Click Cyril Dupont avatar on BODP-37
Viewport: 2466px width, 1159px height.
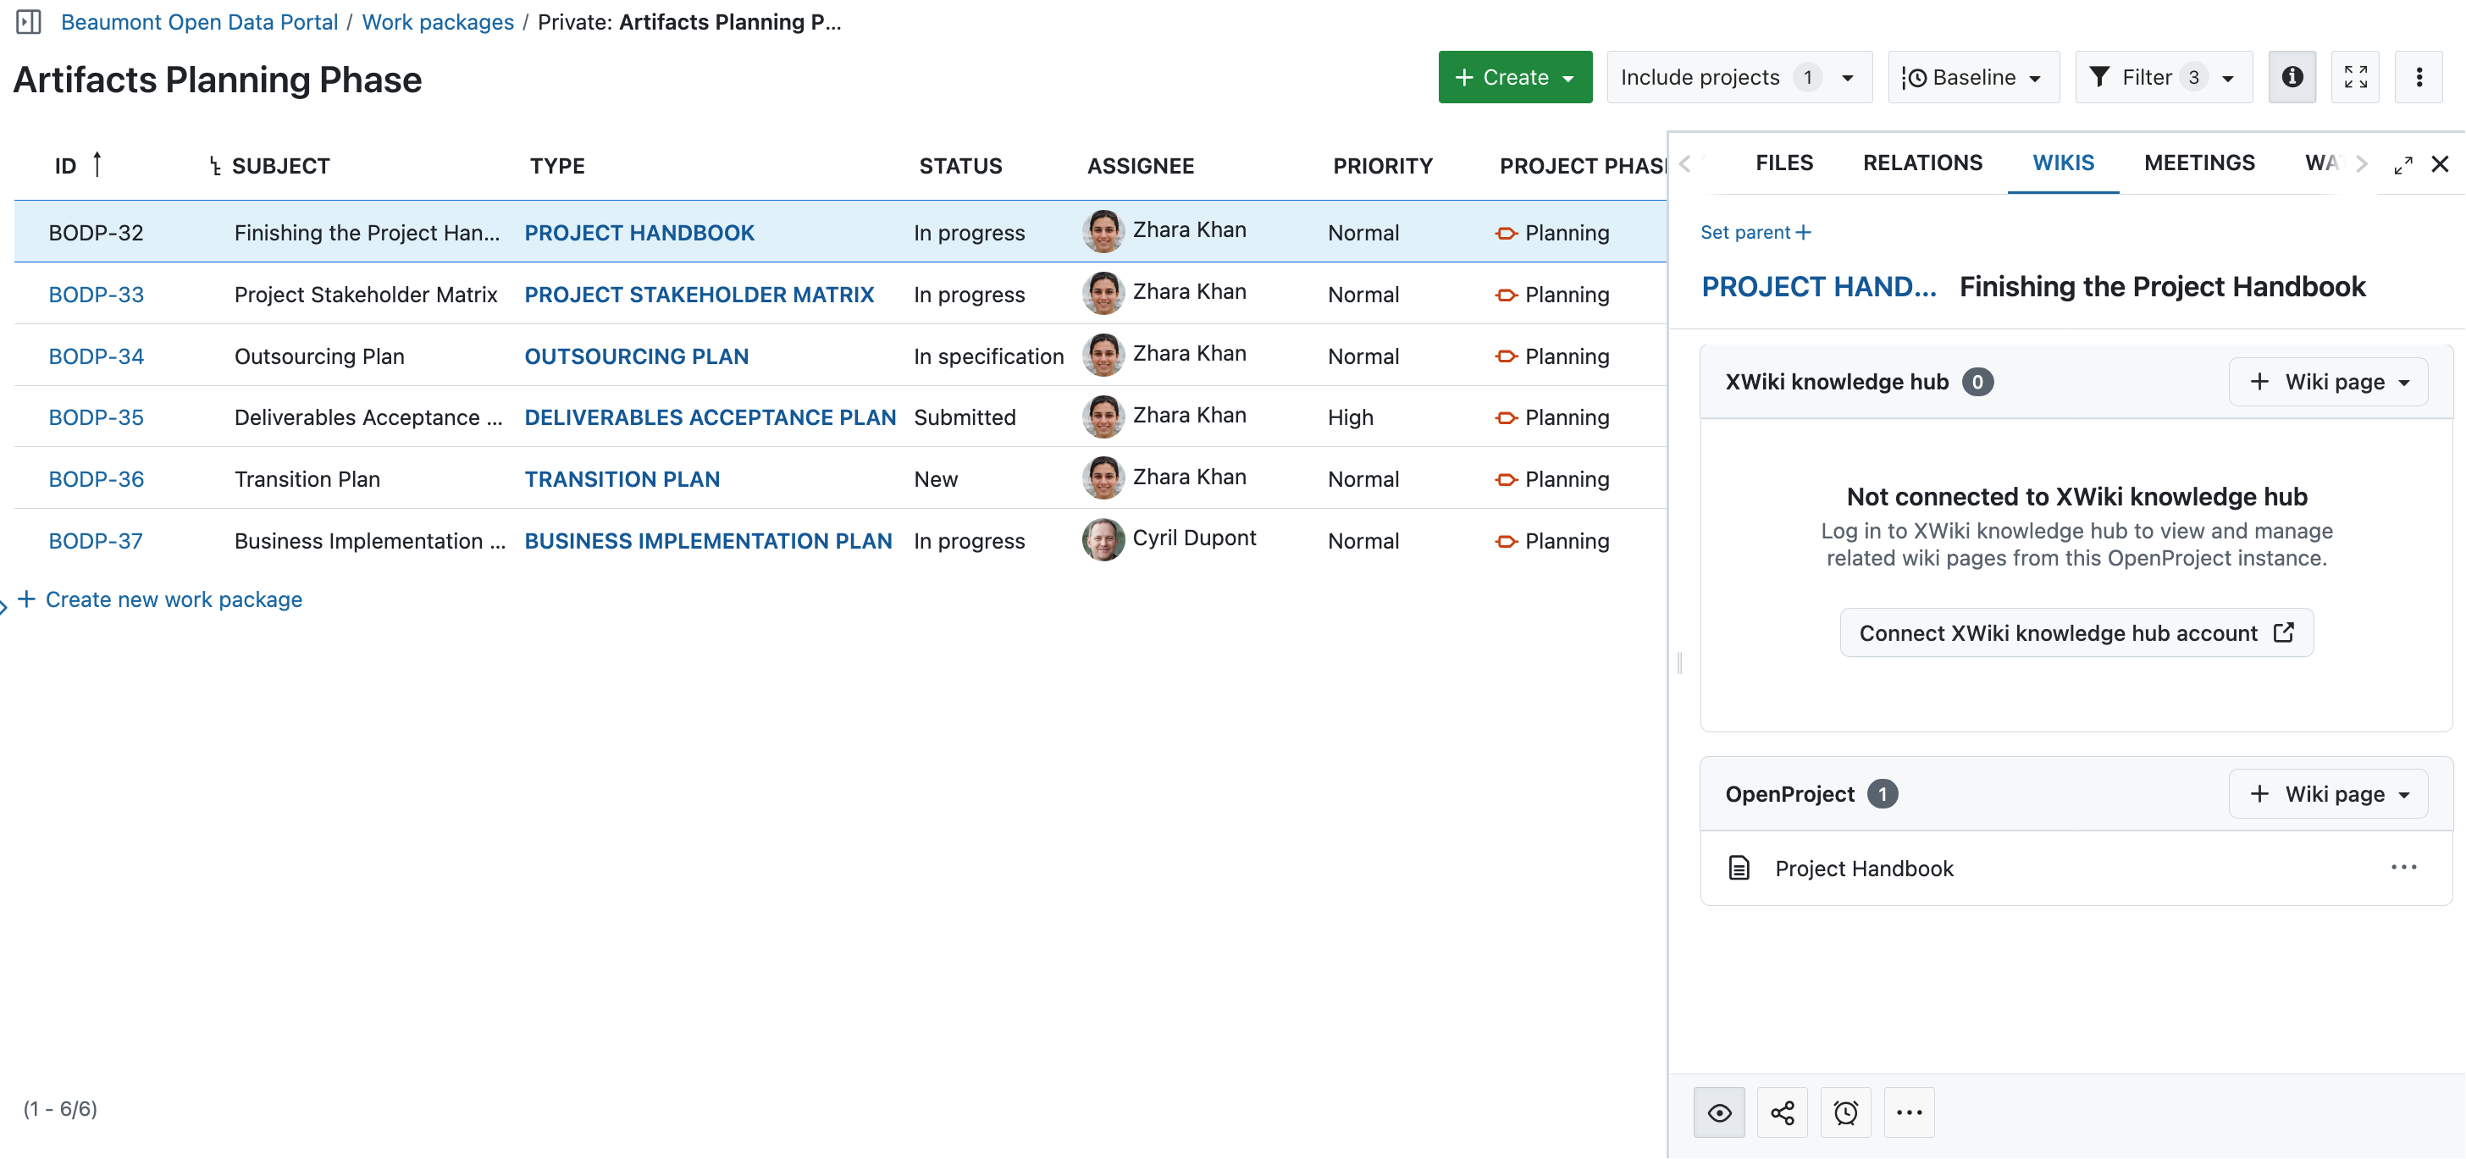[x=1103, y=540]
